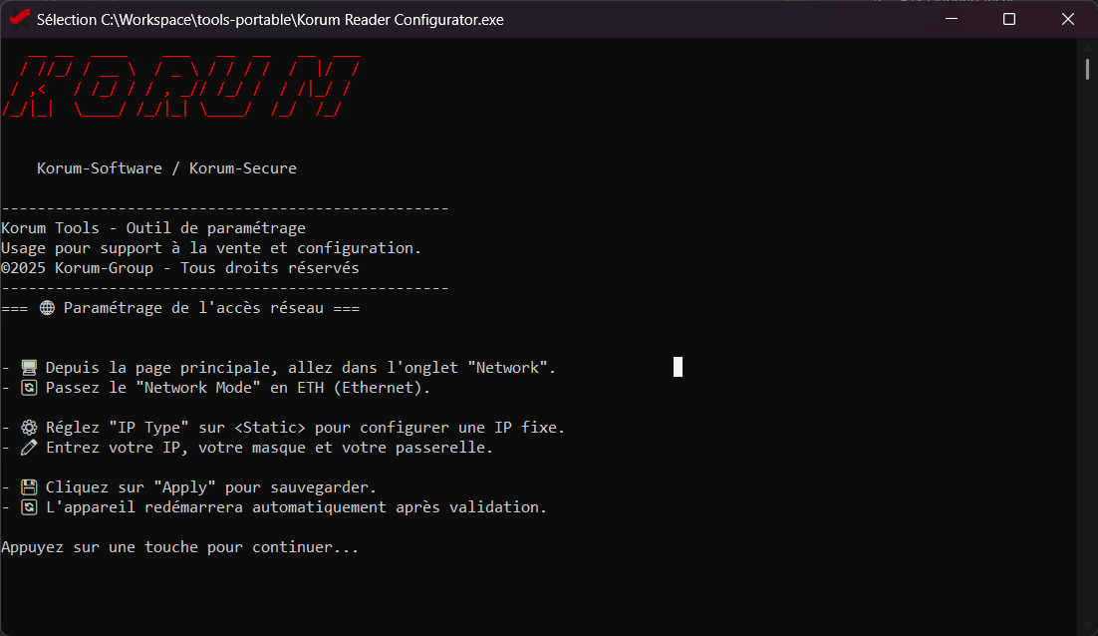Click the line "Usage pour support à la vente et configuration."
This screenshot has width=1098, height=636.
(x=211, y=248)
